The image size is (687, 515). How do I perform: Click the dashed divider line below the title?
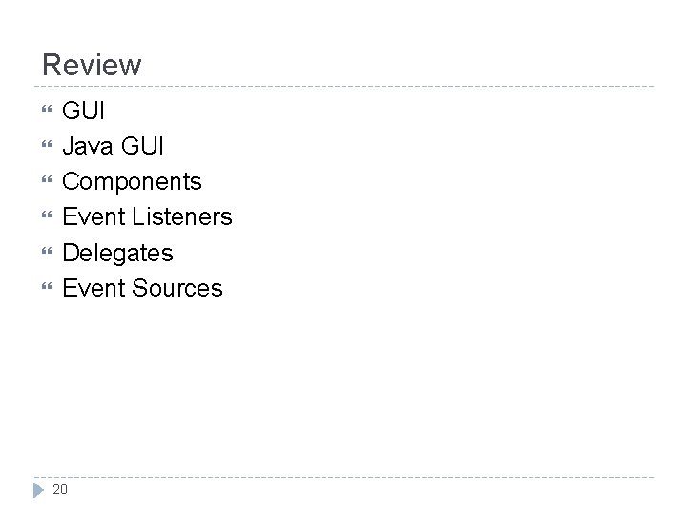coord(343,87)
